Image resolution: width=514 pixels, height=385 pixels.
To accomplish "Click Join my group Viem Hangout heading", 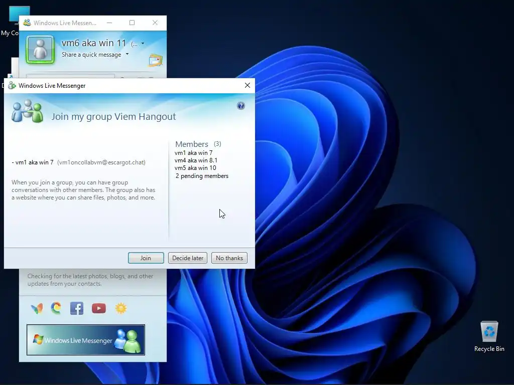I will [113, 116].
